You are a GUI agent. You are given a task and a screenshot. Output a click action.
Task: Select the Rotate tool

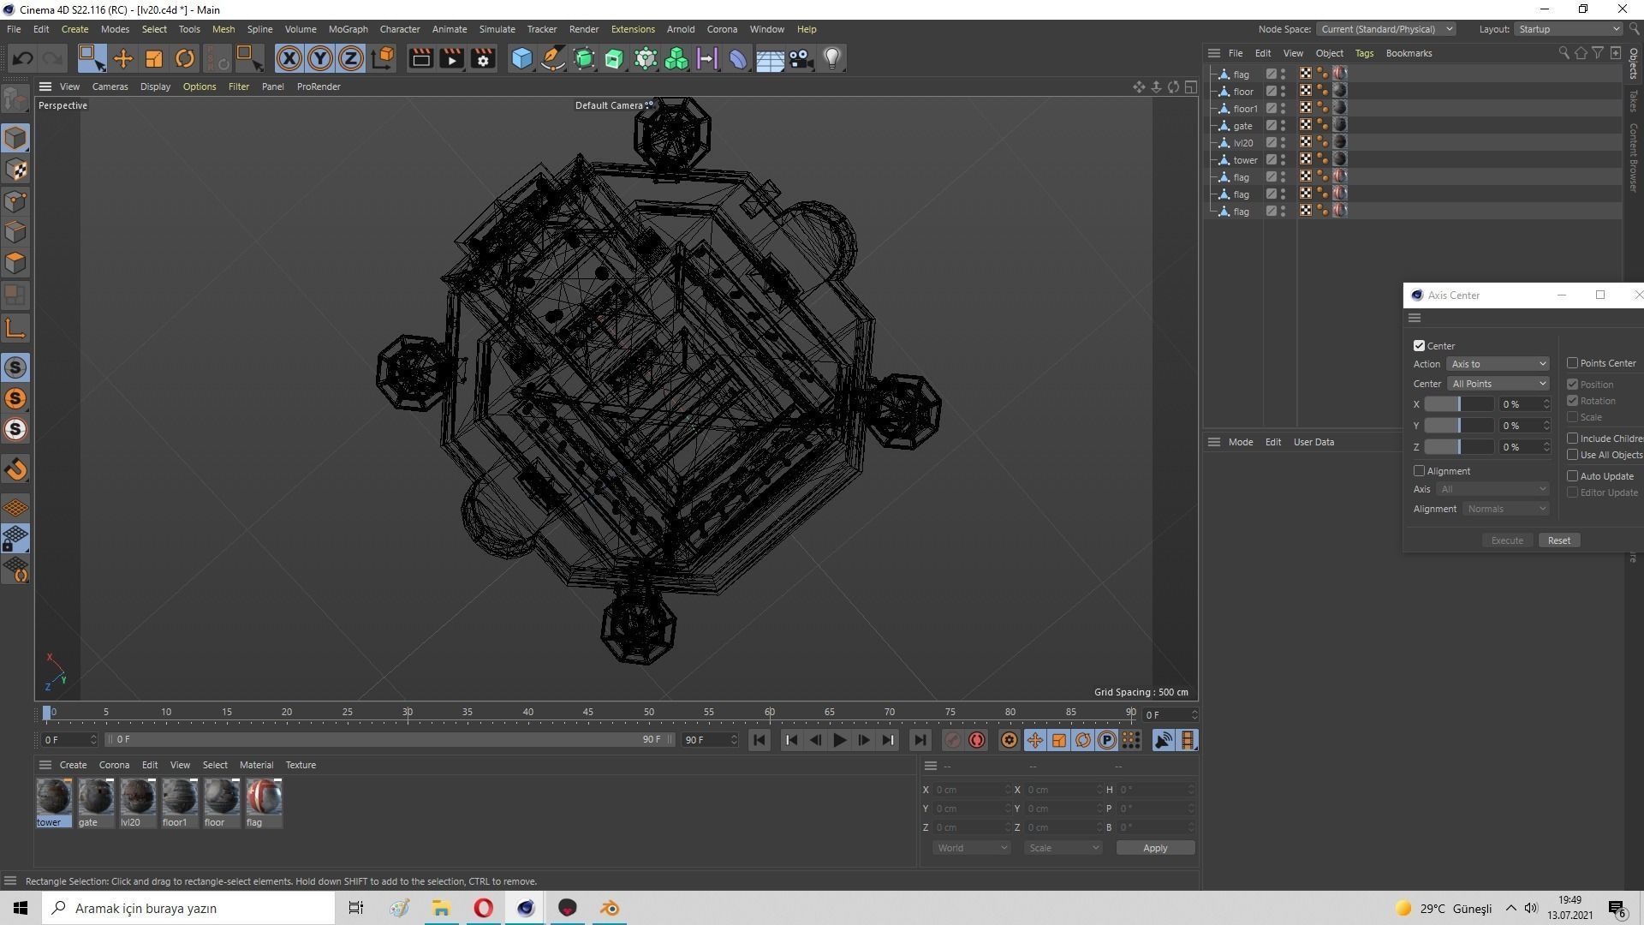pyautogui.click(x=184, y=58)
